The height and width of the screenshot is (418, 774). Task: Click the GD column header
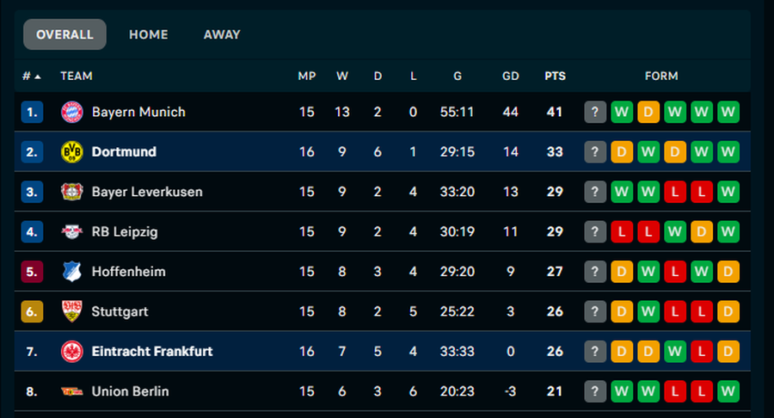(x=511, y=76)
